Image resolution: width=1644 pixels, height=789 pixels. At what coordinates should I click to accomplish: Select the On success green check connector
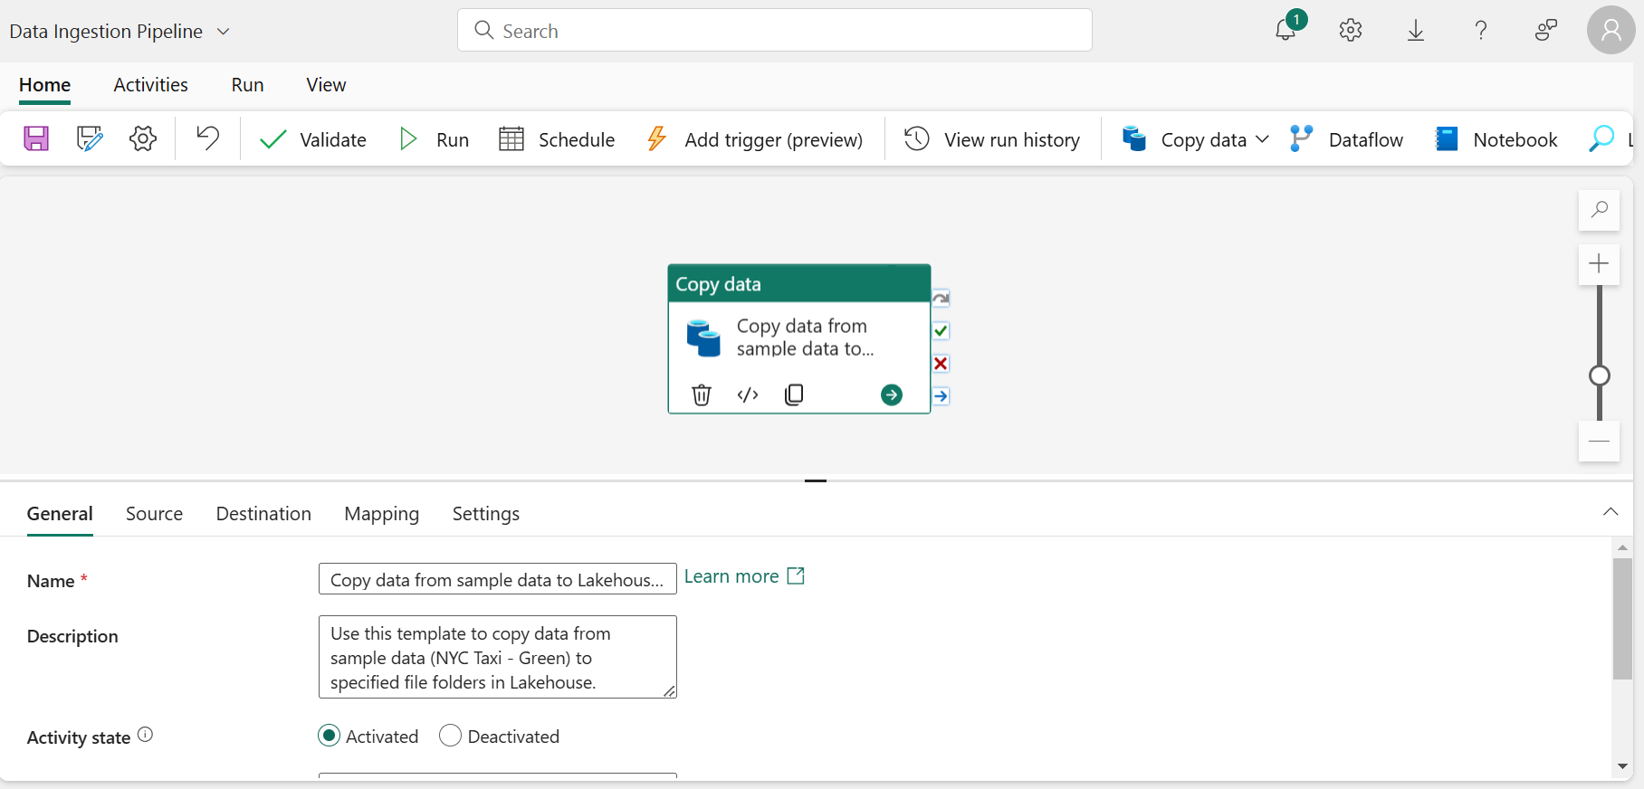click(941, 331)
